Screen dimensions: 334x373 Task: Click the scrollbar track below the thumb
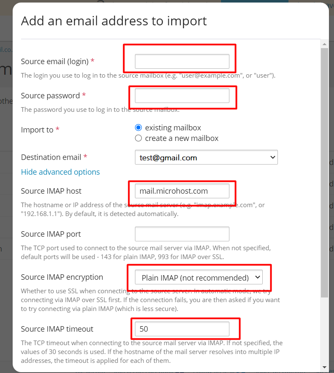(324, 331)
